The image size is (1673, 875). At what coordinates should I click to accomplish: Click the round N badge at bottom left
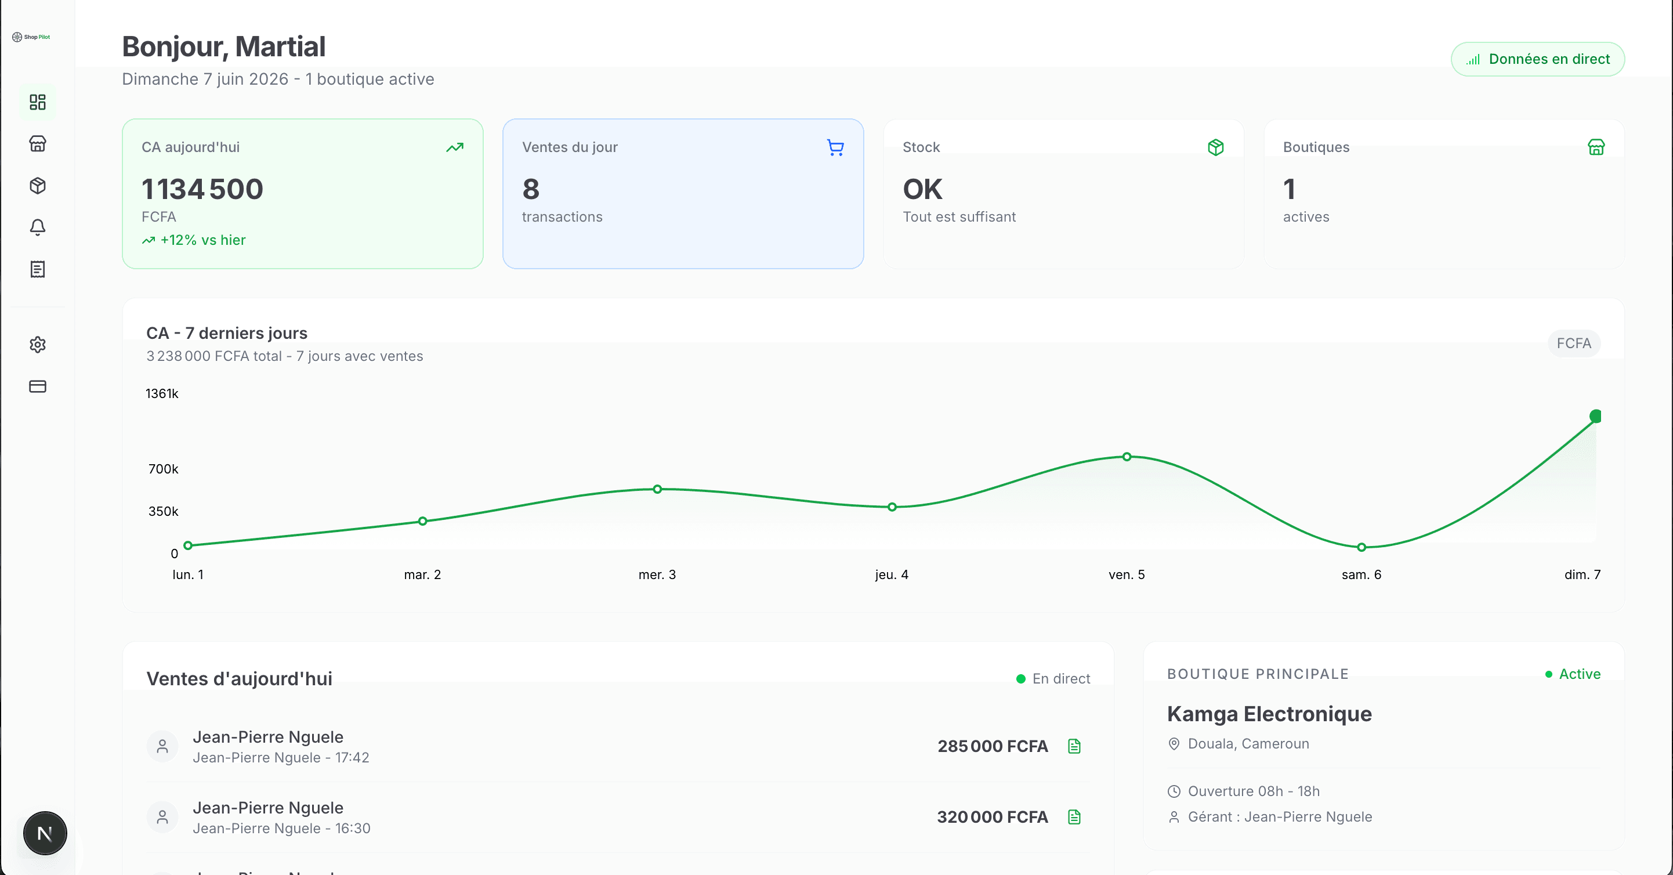click(45, 833)
